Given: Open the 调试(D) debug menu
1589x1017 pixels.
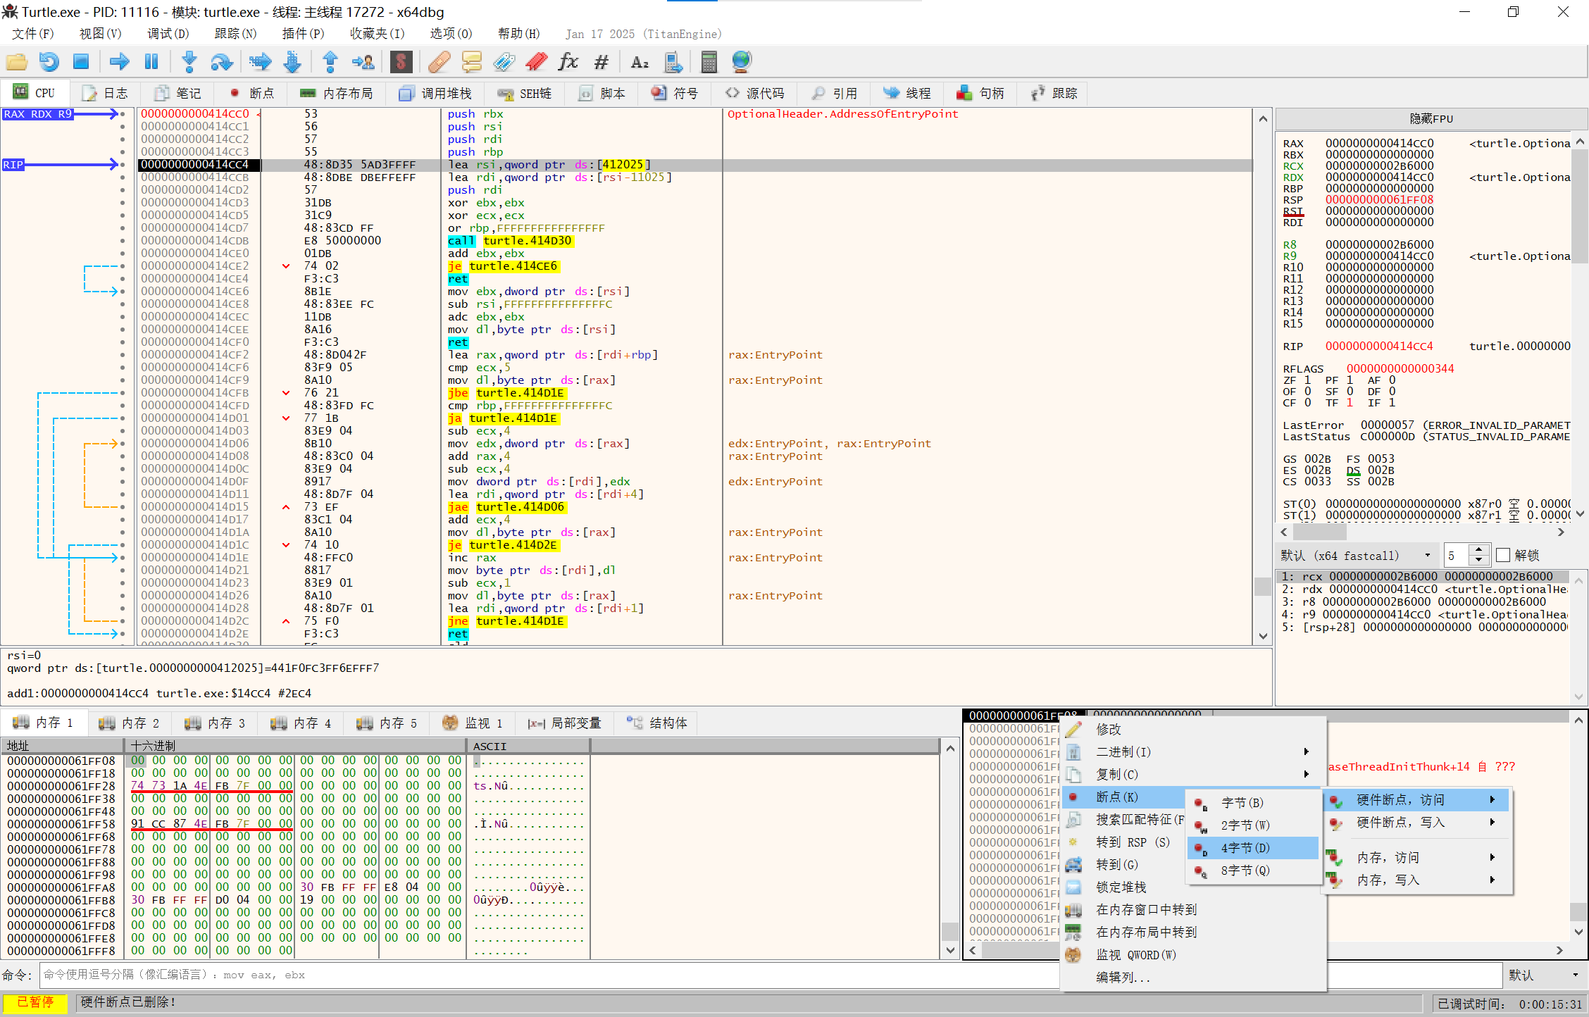Looking at the screenshot, I should click(x=168, y=34).
